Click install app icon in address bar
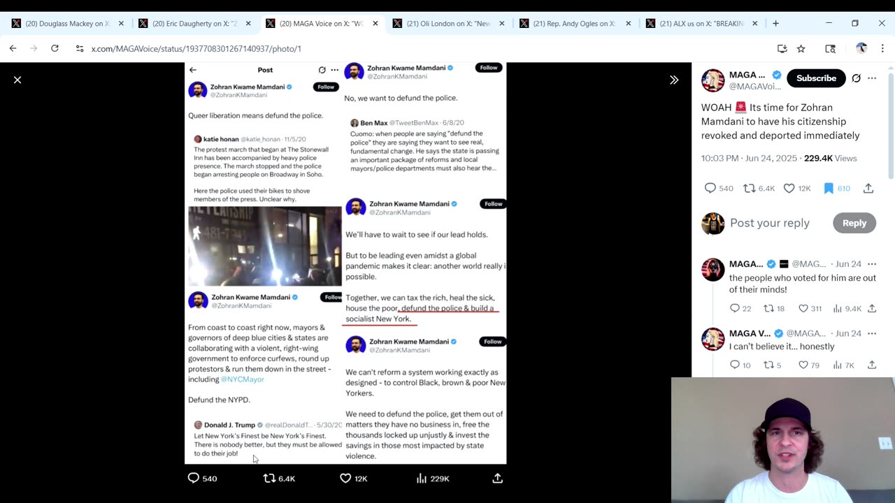This screenshot has height=503, width=895. (782, 48)
